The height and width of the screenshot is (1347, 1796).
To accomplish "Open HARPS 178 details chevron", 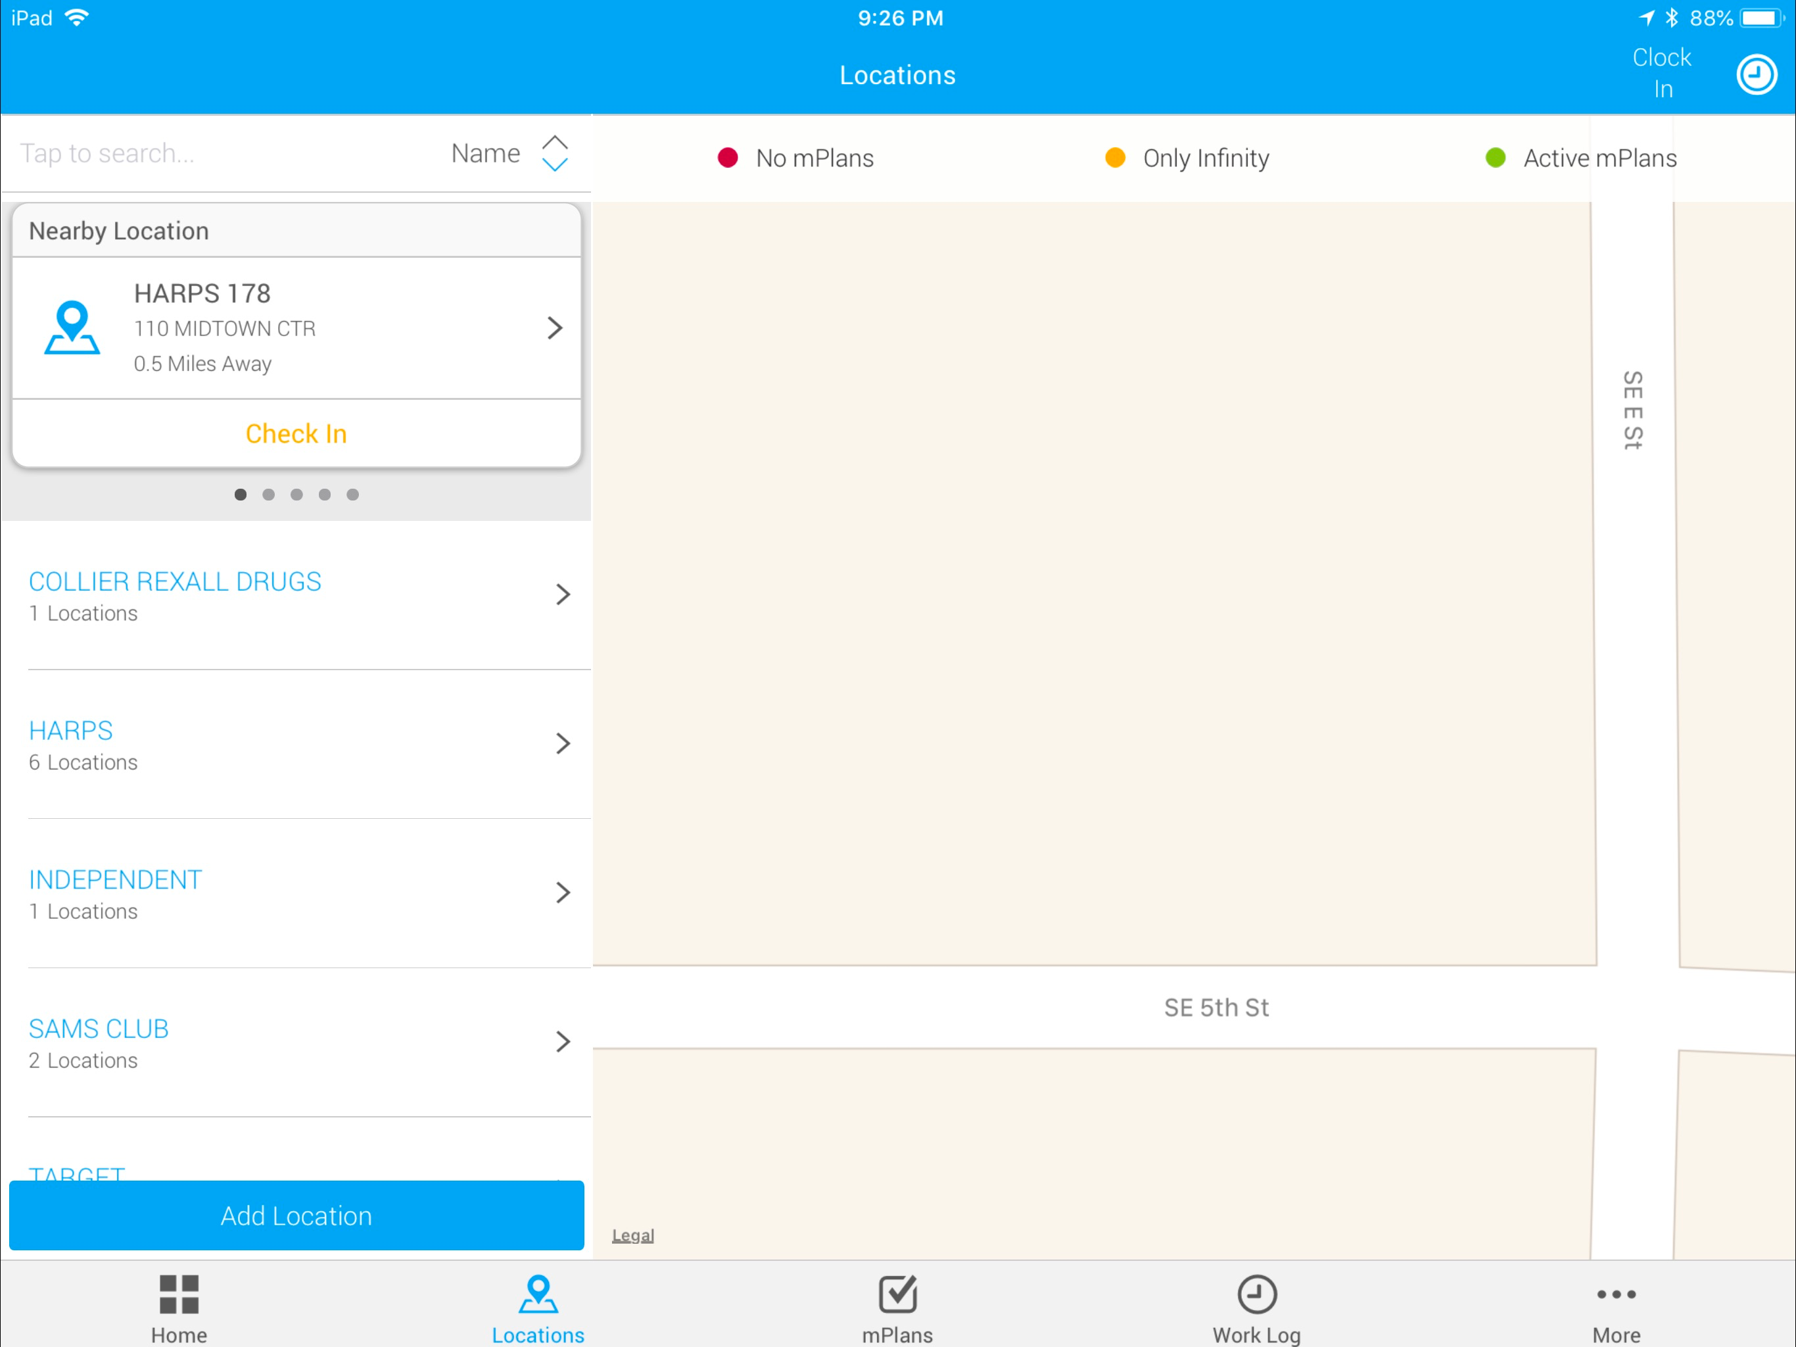I will click(x=555, y=328).
